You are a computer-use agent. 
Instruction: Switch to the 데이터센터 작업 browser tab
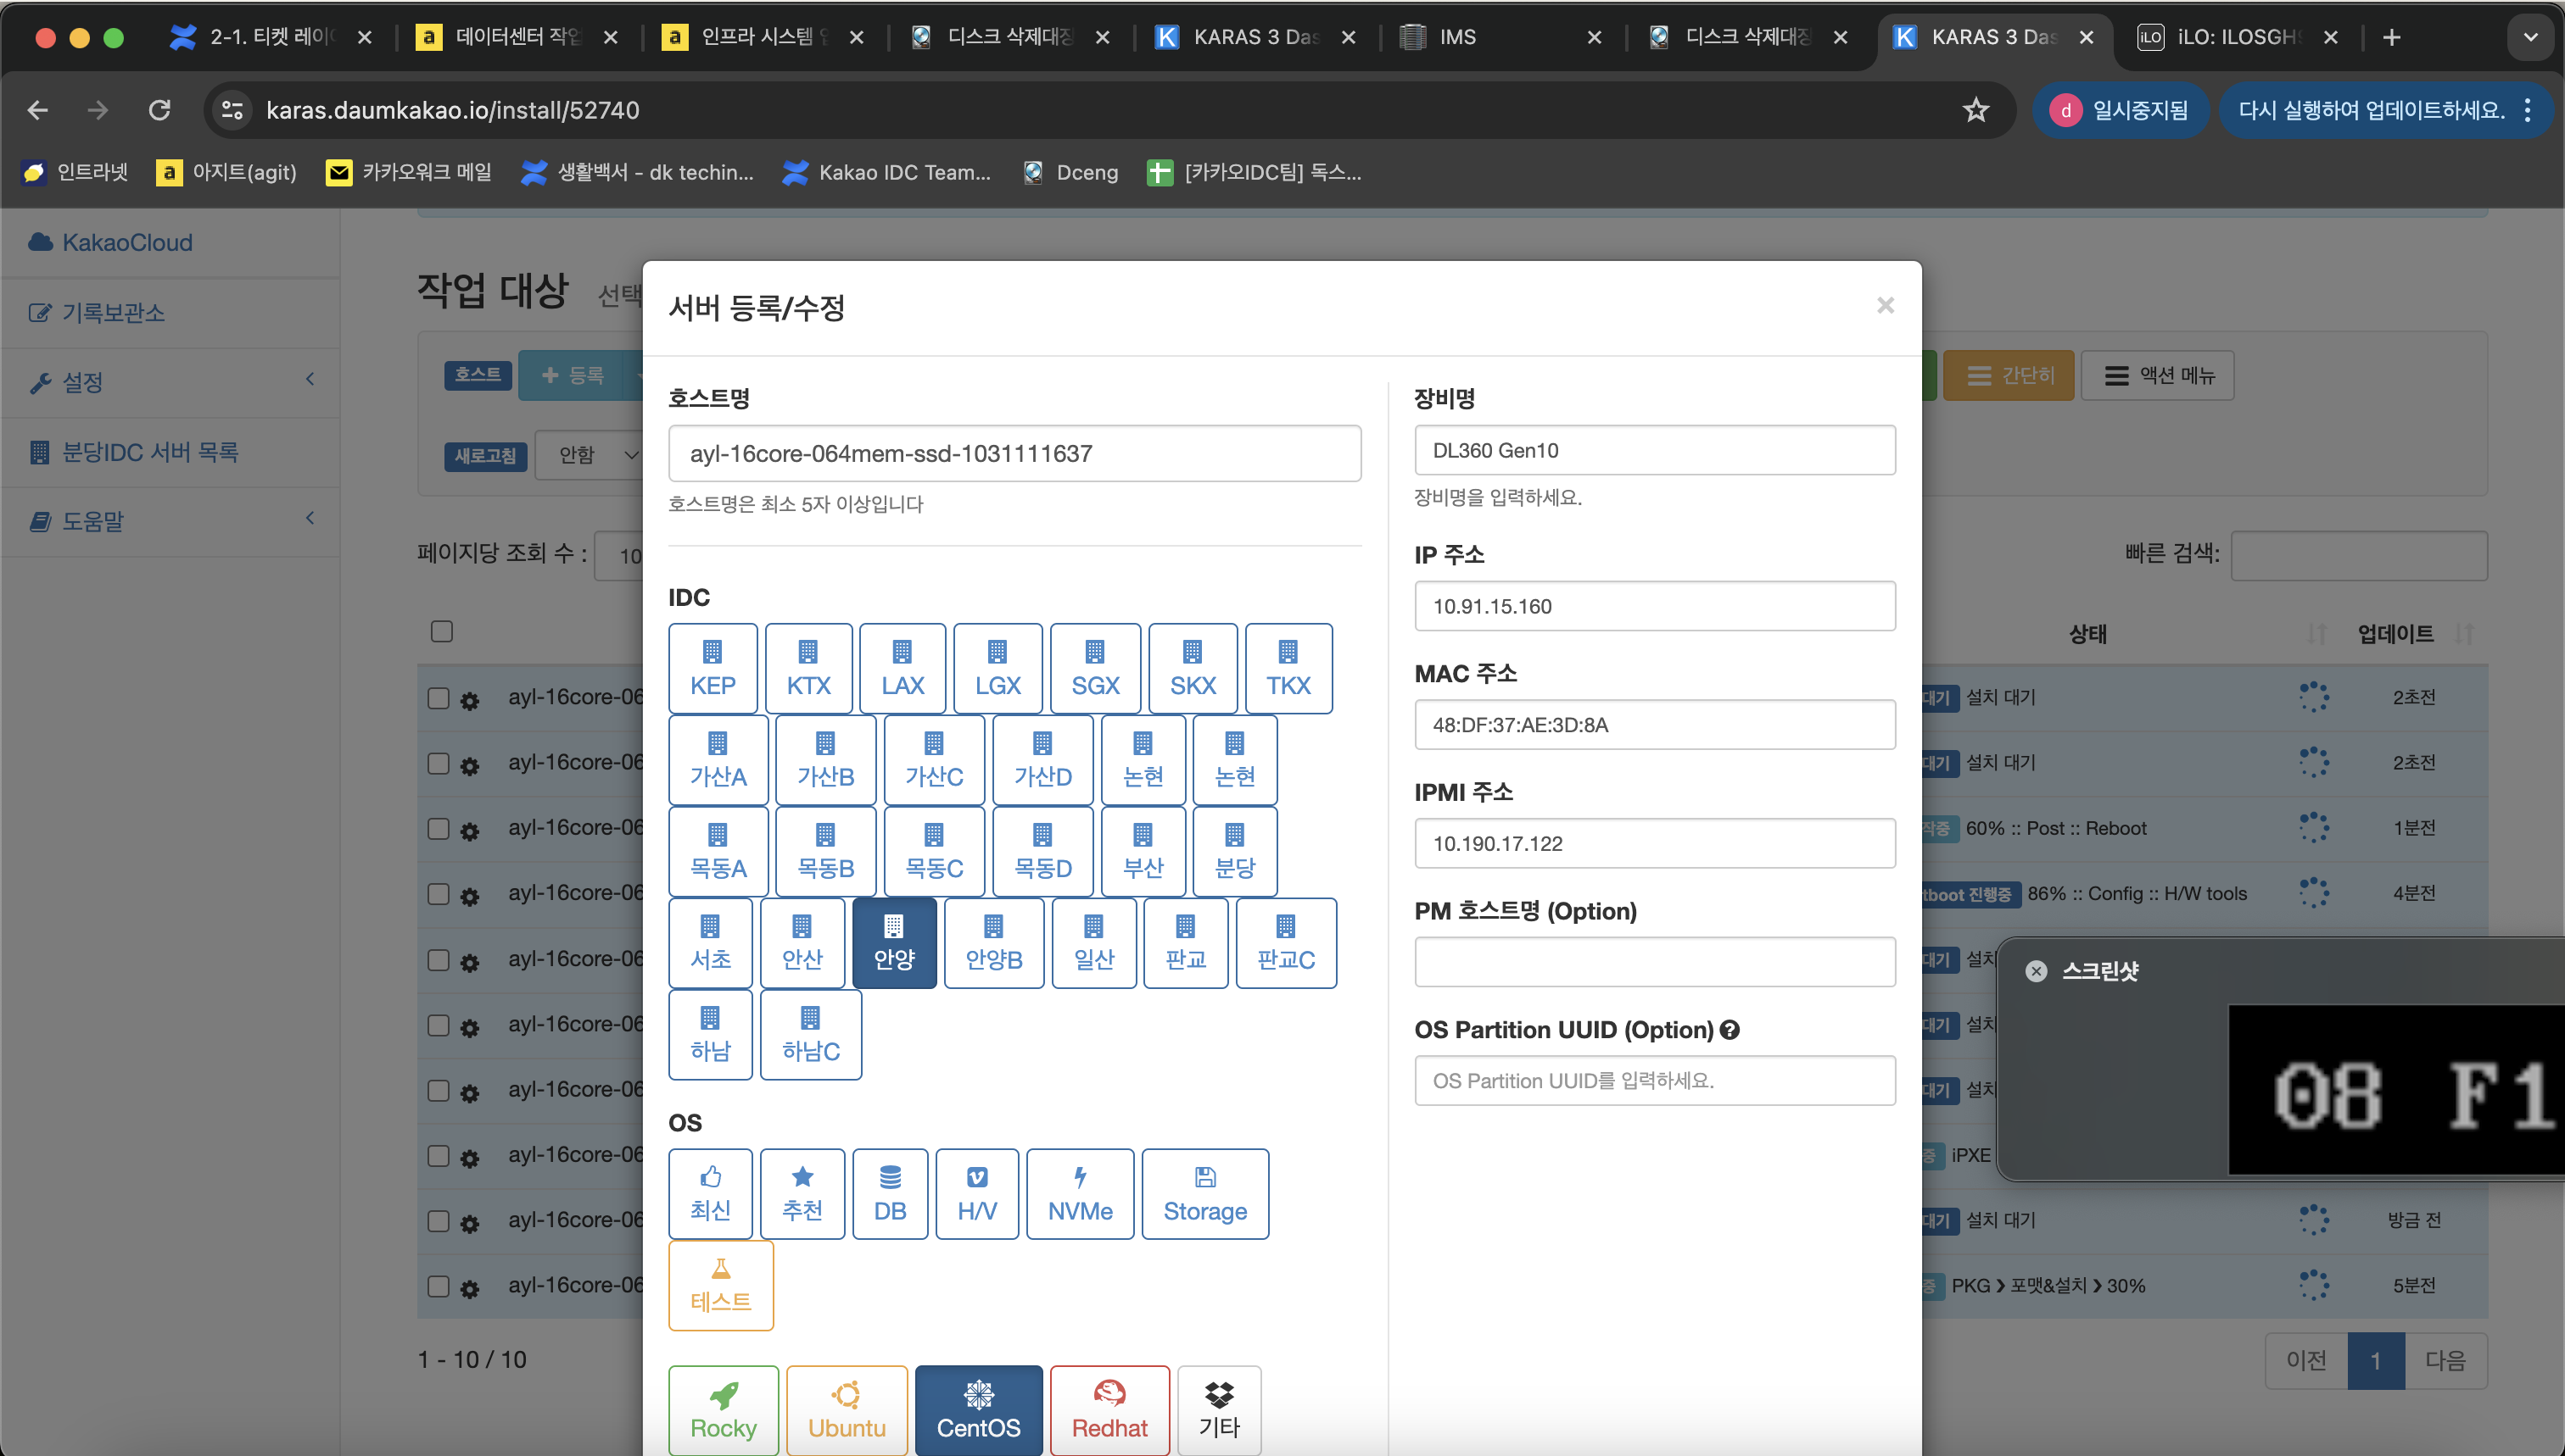[x=517, y=37]
